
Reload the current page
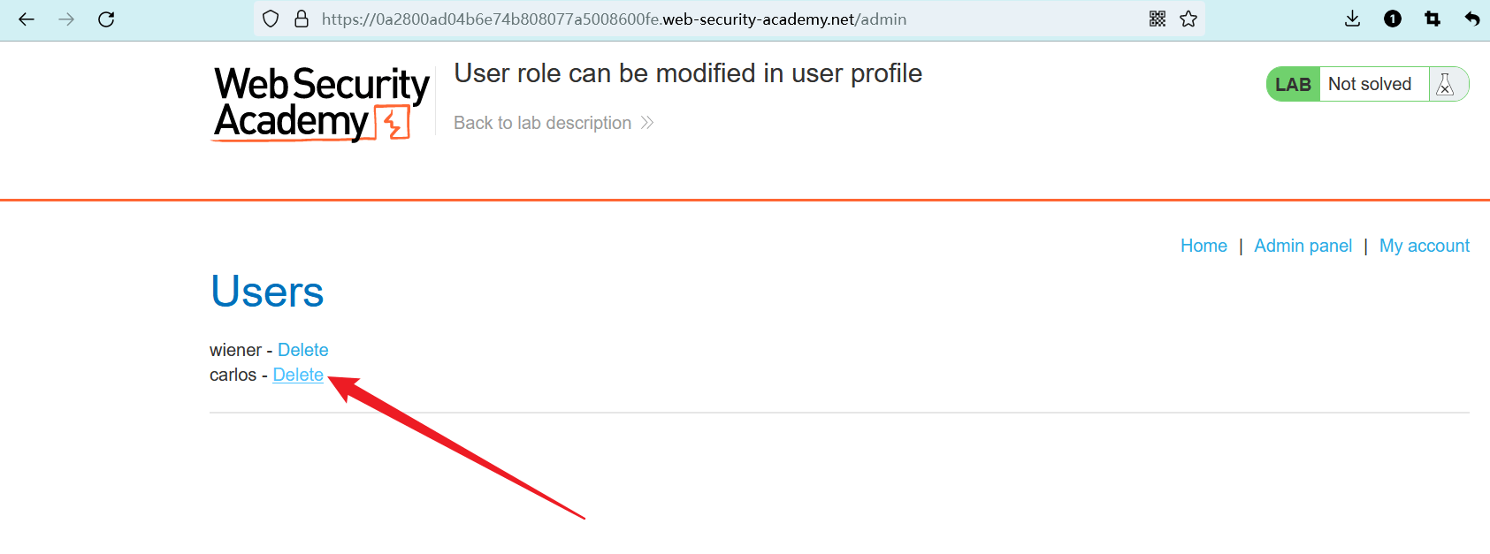pyautogui.click(x=106, y=19)
